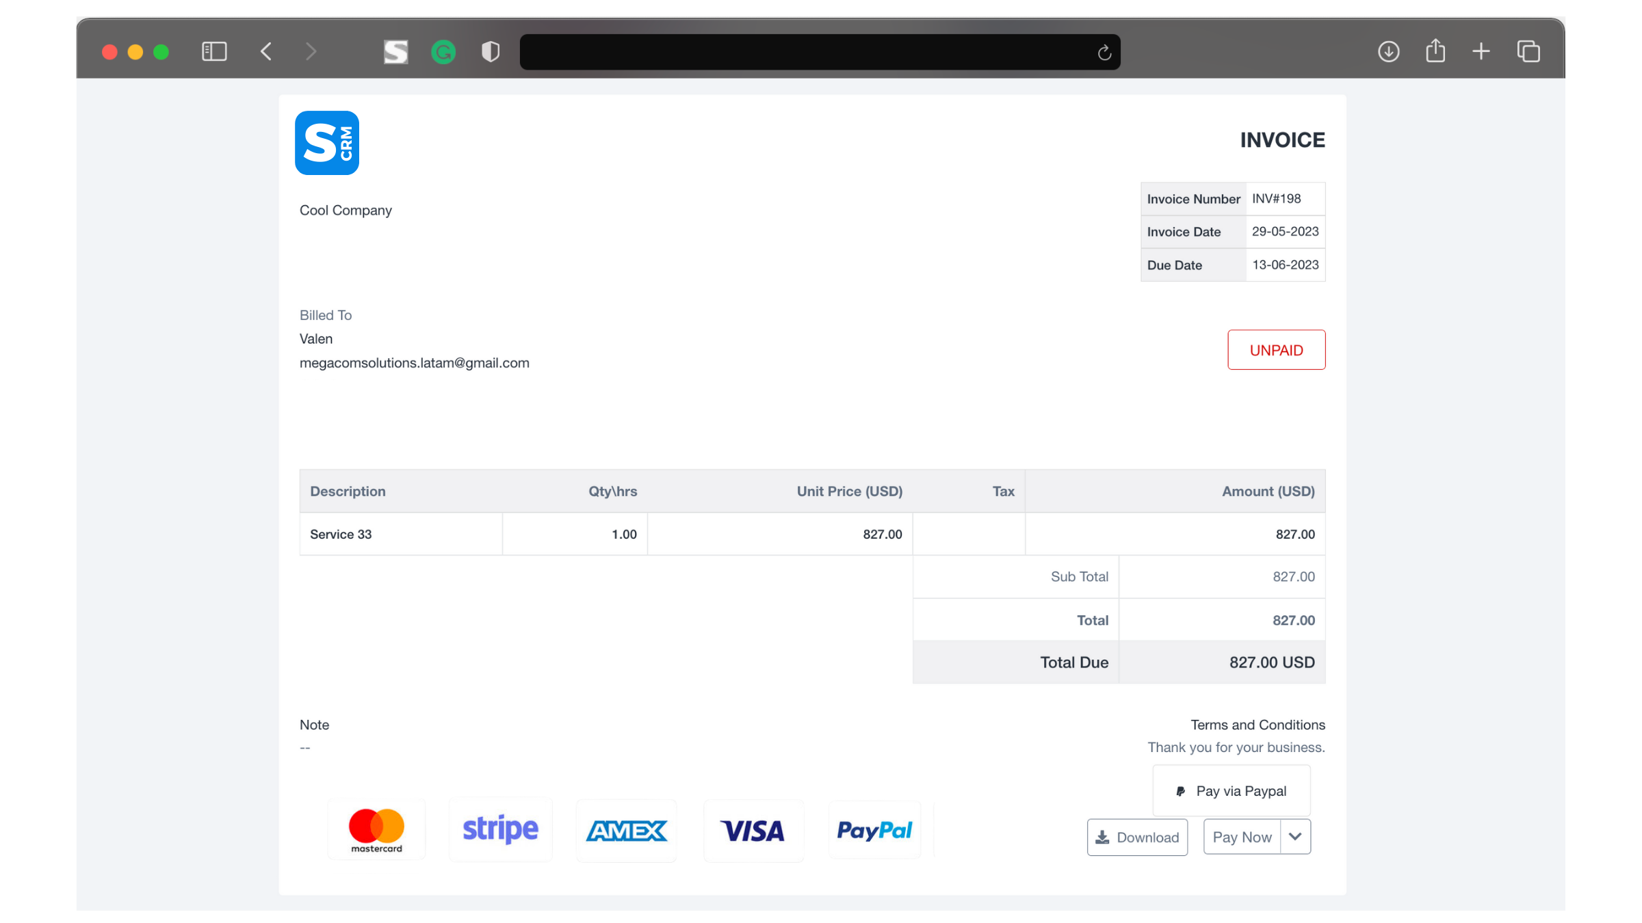Select the Mastercard payment icon
The width and height of the screenshot is (1642, 923).
tap(376, 829)
